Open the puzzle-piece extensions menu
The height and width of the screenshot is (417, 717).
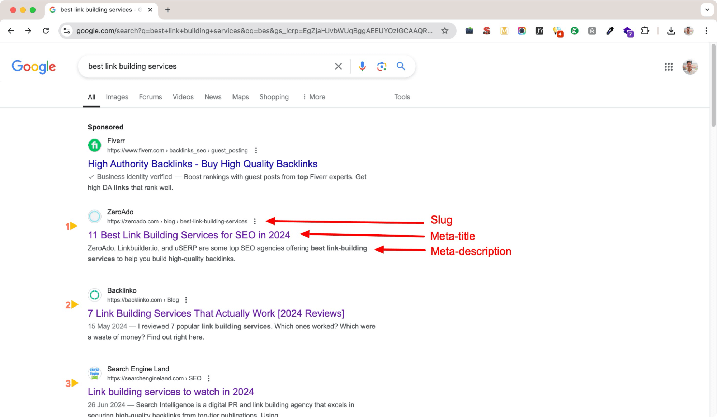tap(645, 31)
